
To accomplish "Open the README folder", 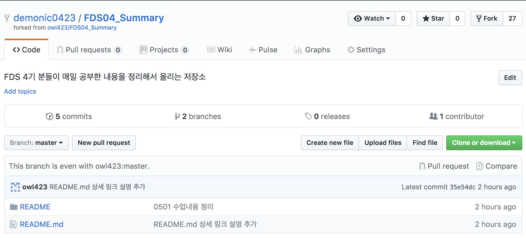I will click(x=35, y=207).
